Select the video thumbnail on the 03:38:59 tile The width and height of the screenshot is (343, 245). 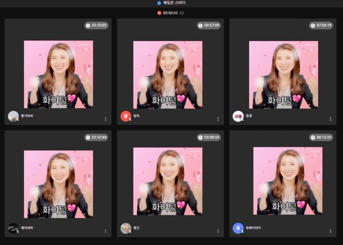(x=167, y=181)
